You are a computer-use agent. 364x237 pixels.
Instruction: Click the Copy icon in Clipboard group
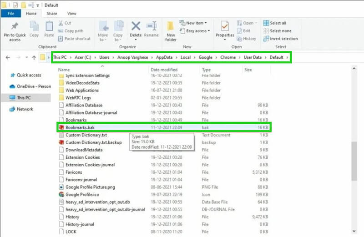(34, 27)
